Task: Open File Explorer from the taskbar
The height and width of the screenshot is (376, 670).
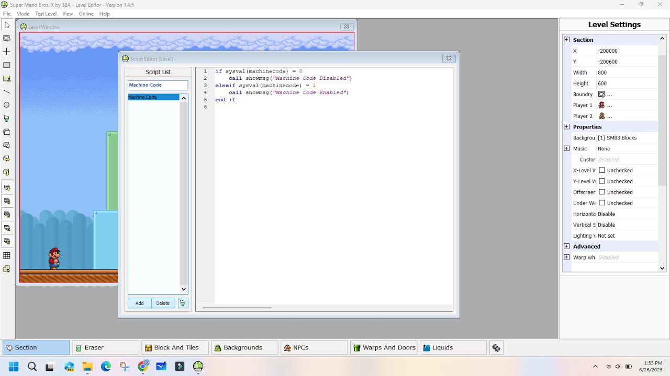Action: tap(87, 367)
